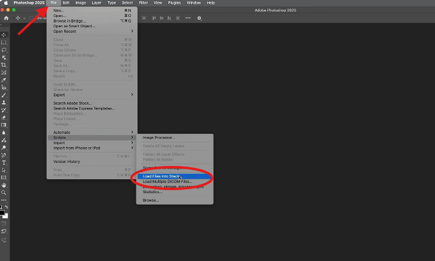The height and width of the screenshot is (261, 435).
Task: Open the Type menu
Action: [x=112, y=3]
